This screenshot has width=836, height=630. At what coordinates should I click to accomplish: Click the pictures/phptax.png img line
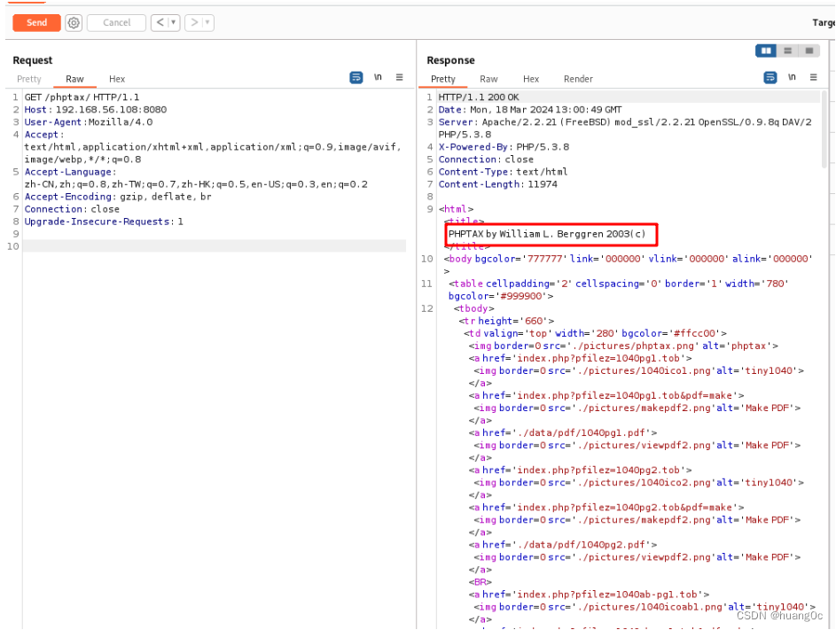tap(623, 346)
